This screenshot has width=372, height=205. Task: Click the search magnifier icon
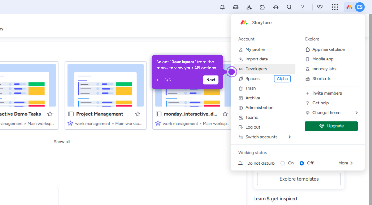(x=289, y=7)
